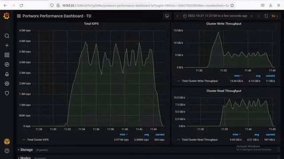Open the Dashboards grid icon in sidebar
Screen dimensions: 284x159
coord(7,55)
